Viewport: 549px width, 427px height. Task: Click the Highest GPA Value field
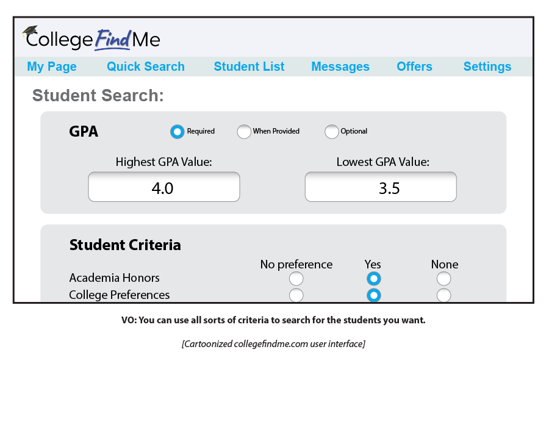[x=164, y=187]
